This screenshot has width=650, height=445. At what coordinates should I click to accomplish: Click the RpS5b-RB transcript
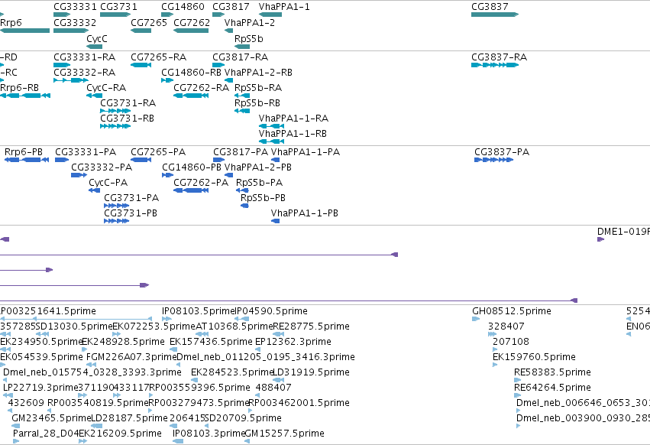coord(242,111)
